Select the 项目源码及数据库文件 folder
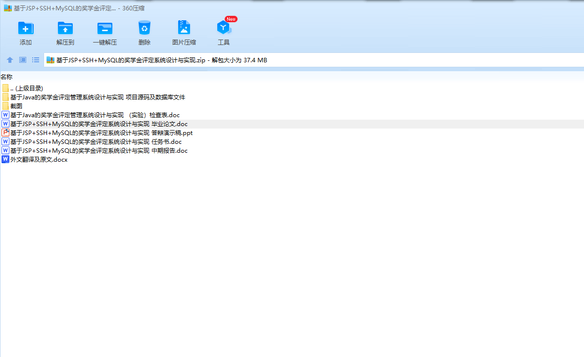The image size is (584, 357). coord(97,97)
